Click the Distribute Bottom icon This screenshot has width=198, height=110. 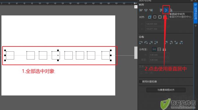coord(176,43)
